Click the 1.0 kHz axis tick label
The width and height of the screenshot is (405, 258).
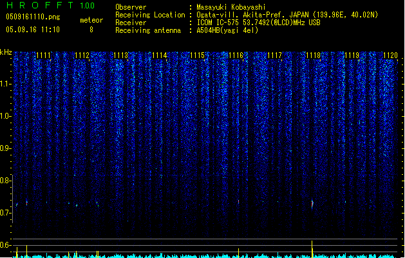coord(5,116)
